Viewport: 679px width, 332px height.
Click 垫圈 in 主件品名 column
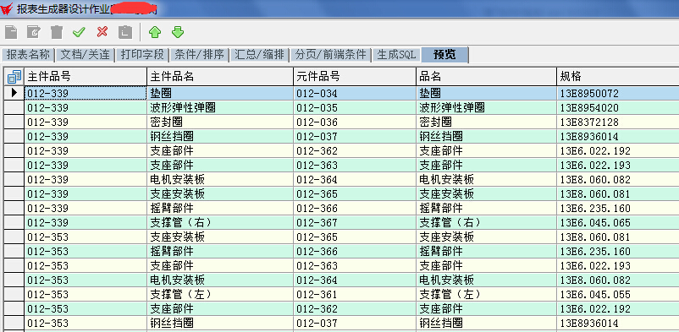pos(220,93)
